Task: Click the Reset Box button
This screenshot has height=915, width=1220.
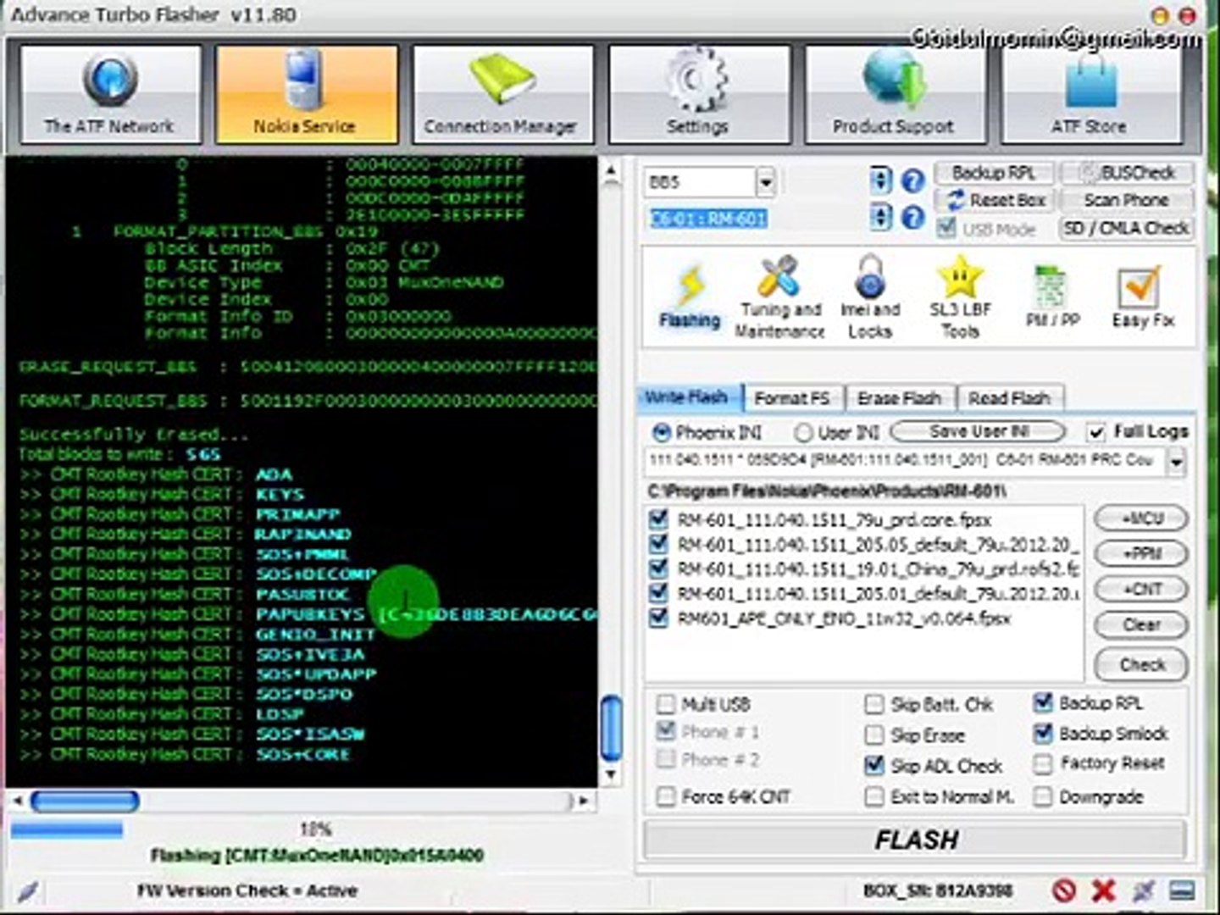Action: [x=994, y=201]
